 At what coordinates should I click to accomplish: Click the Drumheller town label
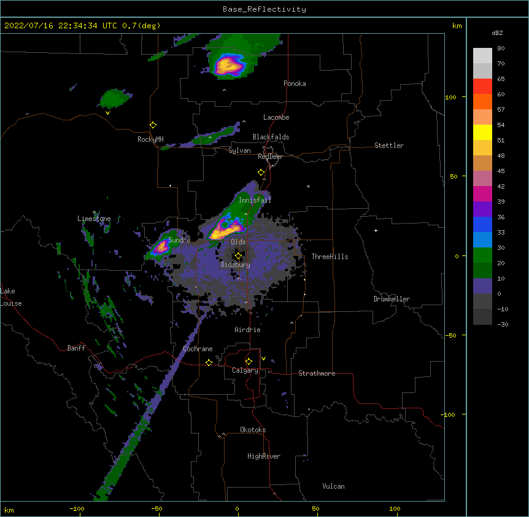click(392, 299)
